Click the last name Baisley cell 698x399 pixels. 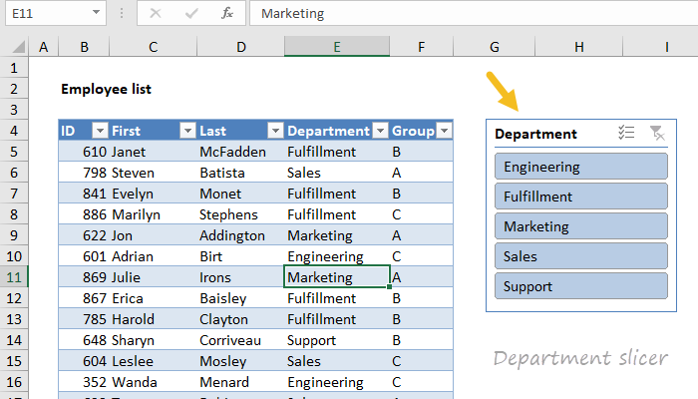[x=241, y=298]
